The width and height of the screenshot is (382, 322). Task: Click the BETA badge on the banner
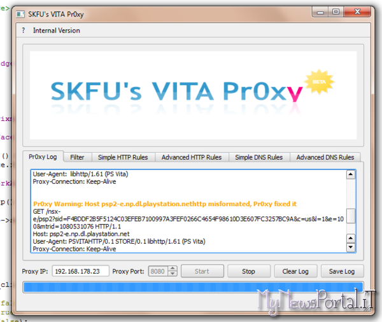(319, 82)
